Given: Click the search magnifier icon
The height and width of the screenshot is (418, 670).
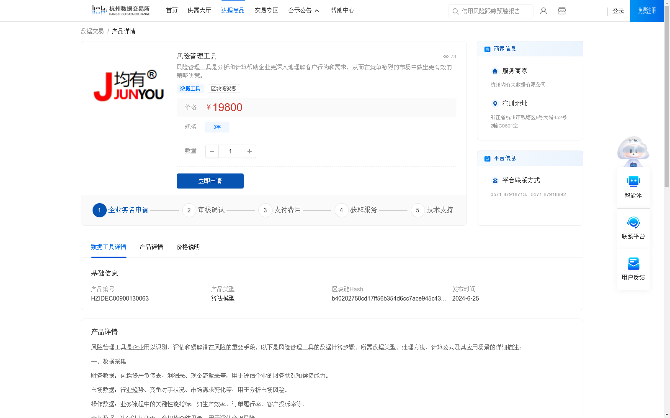Looking at the screenshot, I should coord(456,11).
